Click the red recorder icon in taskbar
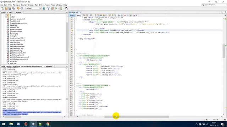 coord(26,124)
